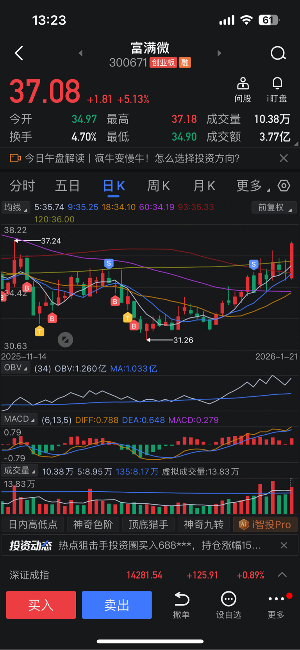Viewport: 300px width, 650px height.
Task: Tap the 神奇色阶 button
Action: pos(93,524)
